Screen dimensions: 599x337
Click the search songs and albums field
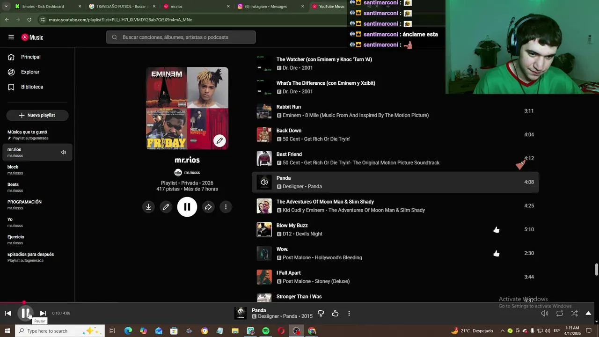(x=181, y=37)
